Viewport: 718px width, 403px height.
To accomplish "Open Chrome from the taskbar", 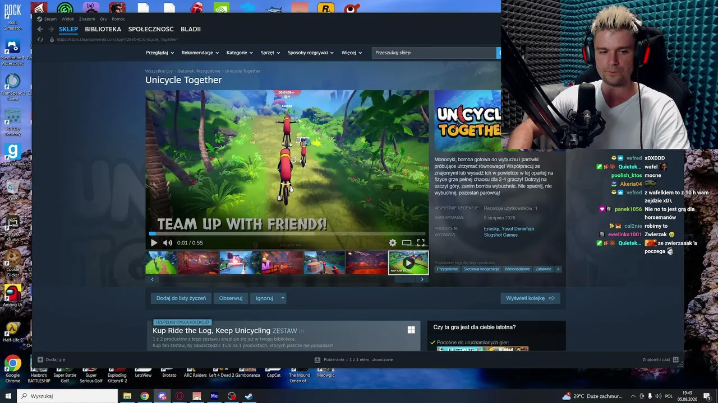I will (145, 396).
